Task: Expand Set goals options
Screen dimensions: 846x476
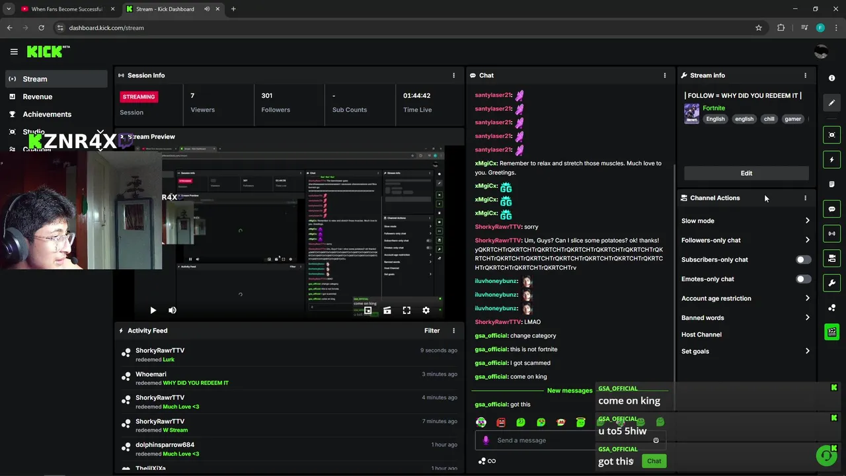Action: point(746,351)
